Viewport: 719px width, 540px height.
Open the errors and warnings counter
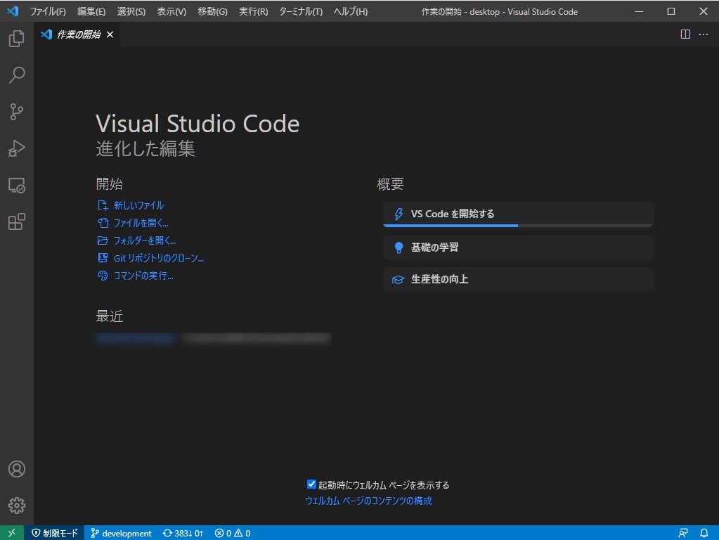point(233,533)
